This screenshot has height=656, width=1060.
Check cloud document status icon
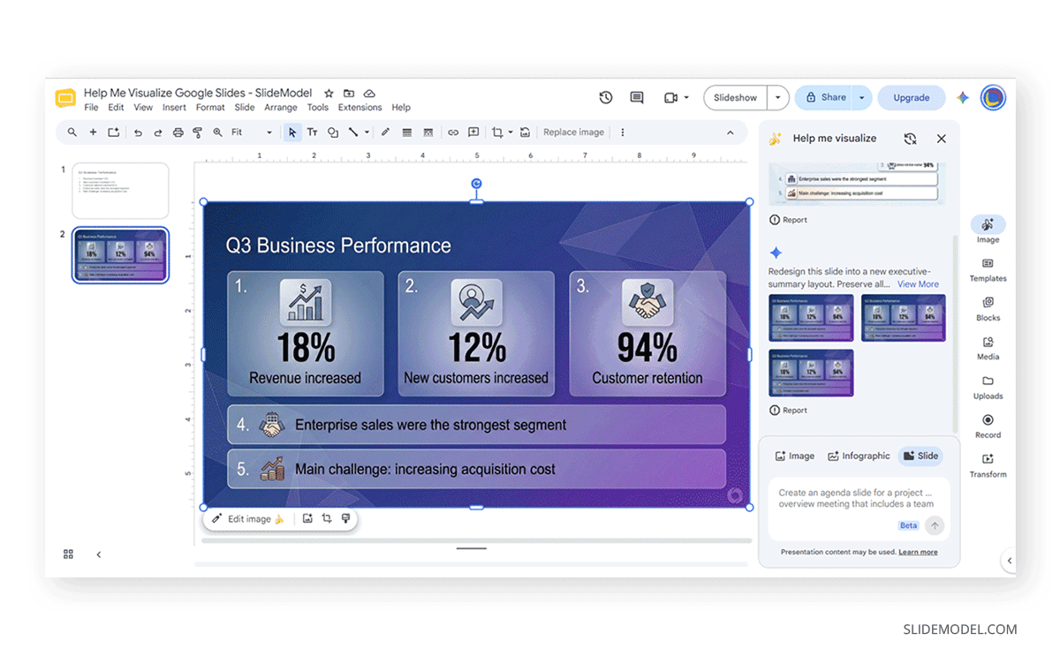369,93
